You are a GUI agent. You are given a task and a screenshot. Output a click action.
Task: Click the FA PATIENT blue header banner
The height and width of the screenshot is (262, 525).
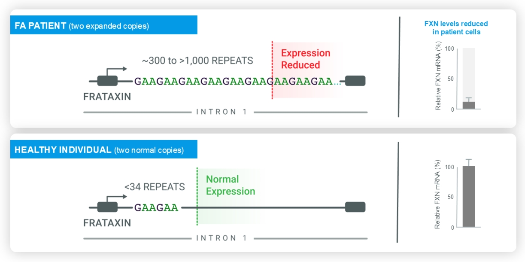click(103, 25)
